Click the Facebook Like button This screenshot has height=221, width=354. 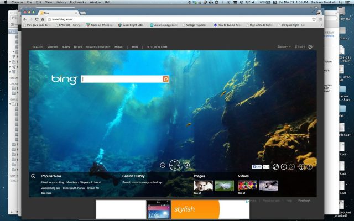click(x=257, y=167)
